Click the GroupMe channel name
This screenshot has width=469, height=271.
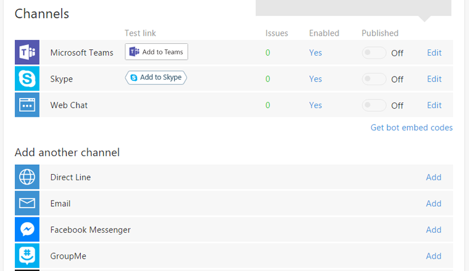click(68, 256)
